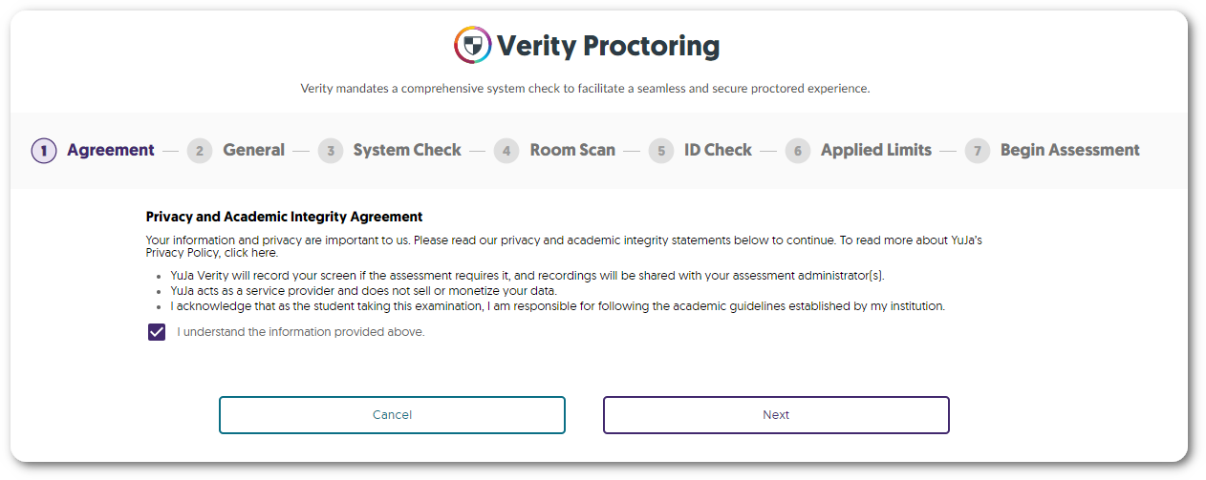Open the Privacy Policy "click here" link
Image resolution: width=1206 pixels, height=480 pixels.
pyautogui.click(x=250, y=254)
